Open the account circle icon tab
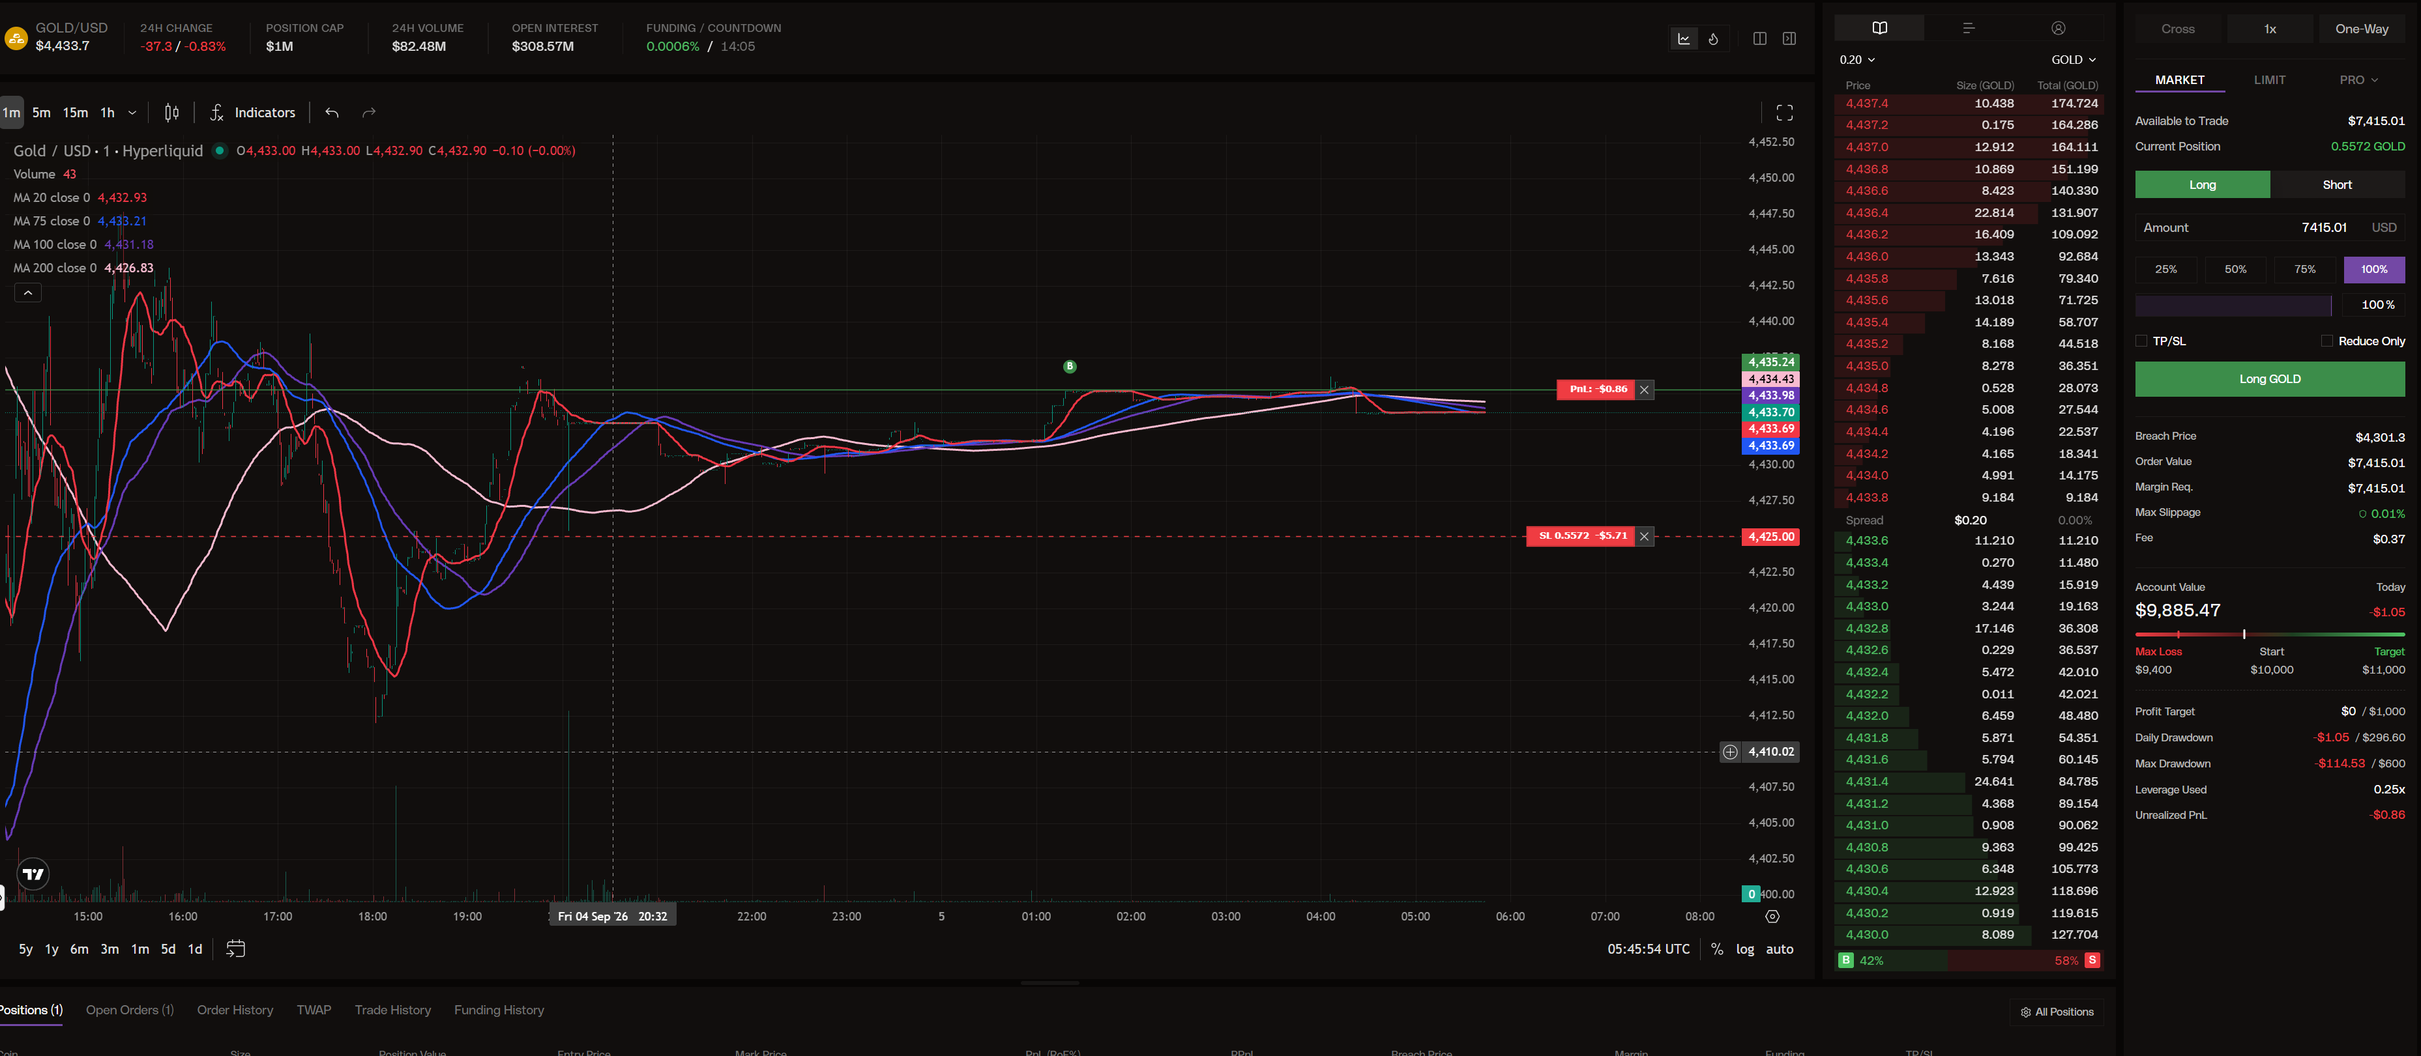Screen dimensions: 2421x1056 [2058, 28]
